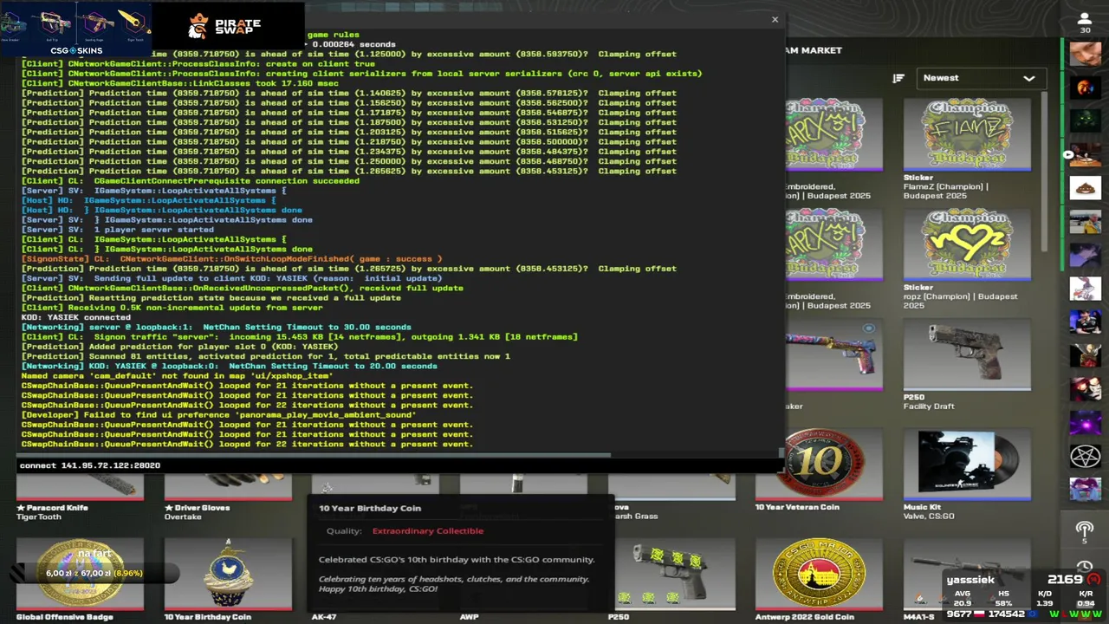
Task: Open the friend avatar with play badge
Action: [1085, 154]
